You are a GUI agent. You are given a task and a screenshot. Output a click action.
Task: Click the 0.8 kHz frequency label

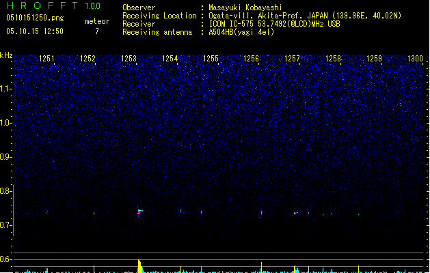pos(5,191)
